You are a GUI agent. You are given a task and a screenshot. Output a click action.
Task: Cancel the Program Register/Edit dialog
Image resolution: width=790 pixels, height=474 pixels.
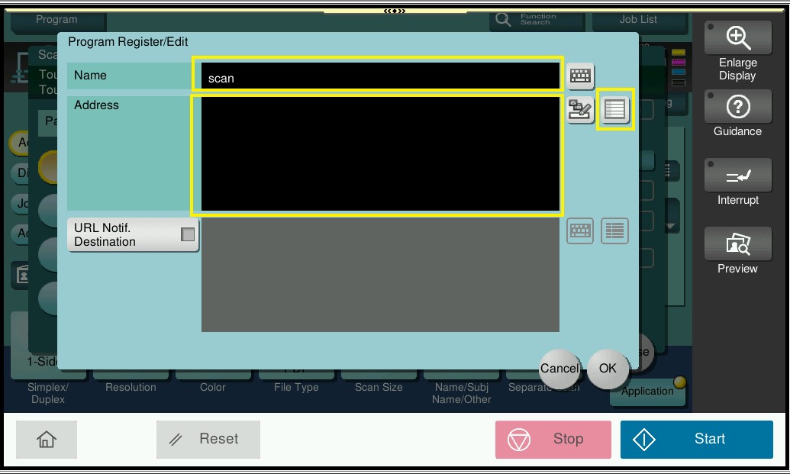[x=559, y=369]
